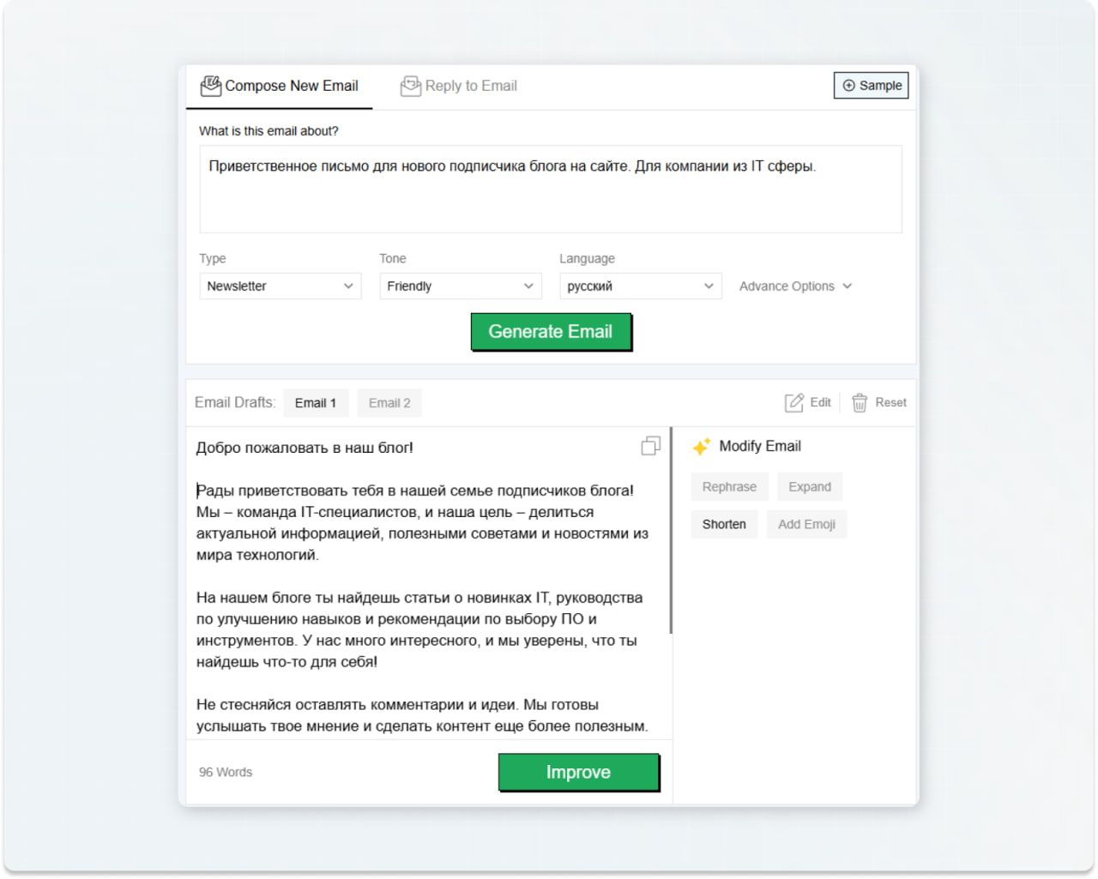Click the draft text scrollbar
Screen dimensions: 1098x879
pos(671,532)
